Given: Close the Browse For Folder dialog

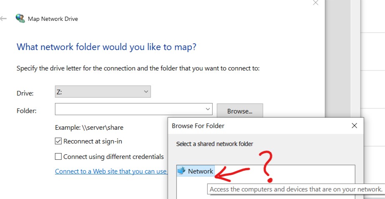Looking at the screenshot, I should [x=354, y=126].
